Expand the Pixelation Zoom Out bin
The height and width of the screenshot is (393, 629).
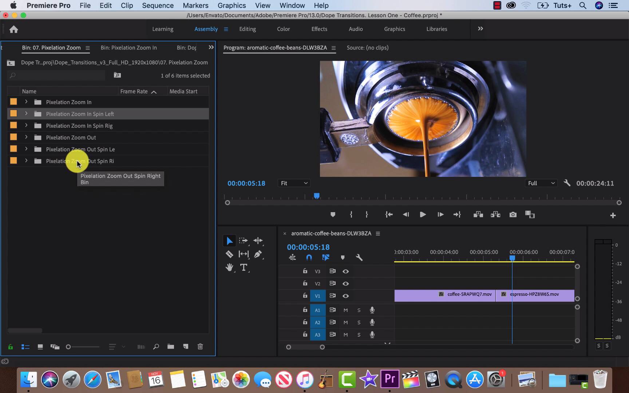point(26,137)
